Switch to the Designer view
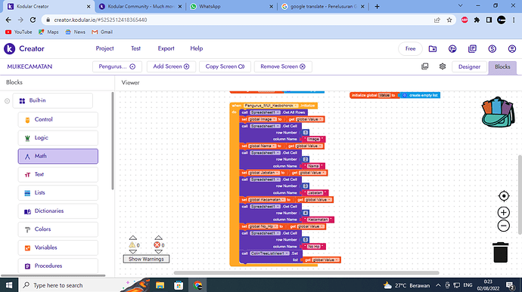Image resolution: width=522 pixels, height=292 pixels. [x=469, y=66]
